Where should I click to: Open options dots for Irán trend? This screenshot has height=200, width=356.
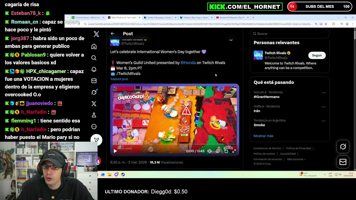(x=323, y=107)
